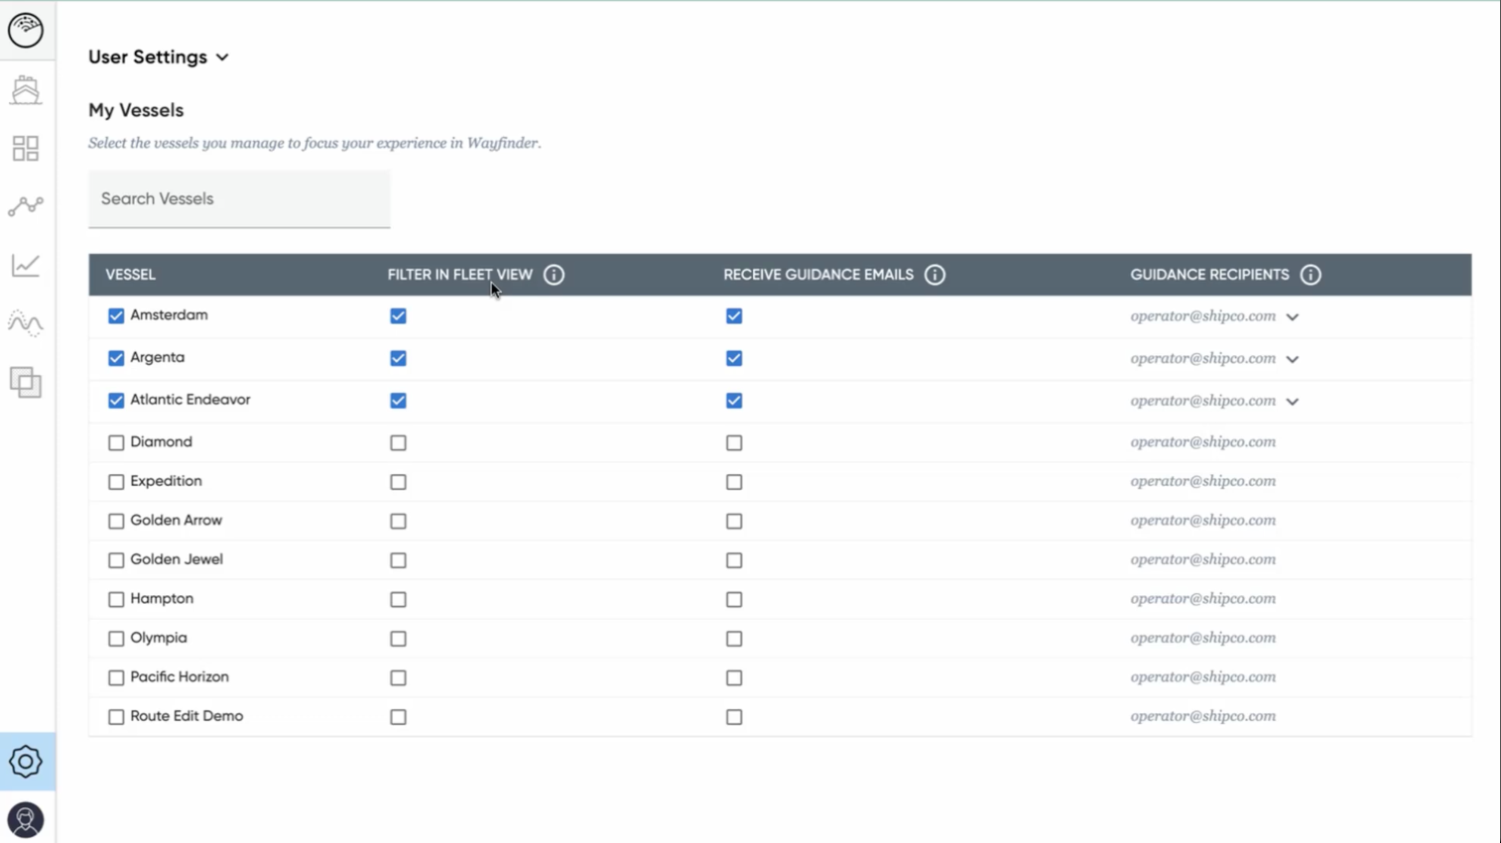Screen dimensions: 1501x843
Task: Click the VESSEL column header
Action: coord(131,275)
